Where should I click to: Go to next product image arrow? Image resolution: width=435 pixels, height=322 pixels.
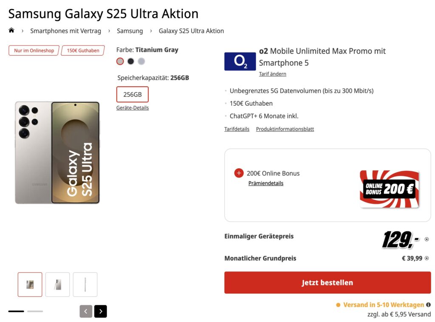(101, 311)
